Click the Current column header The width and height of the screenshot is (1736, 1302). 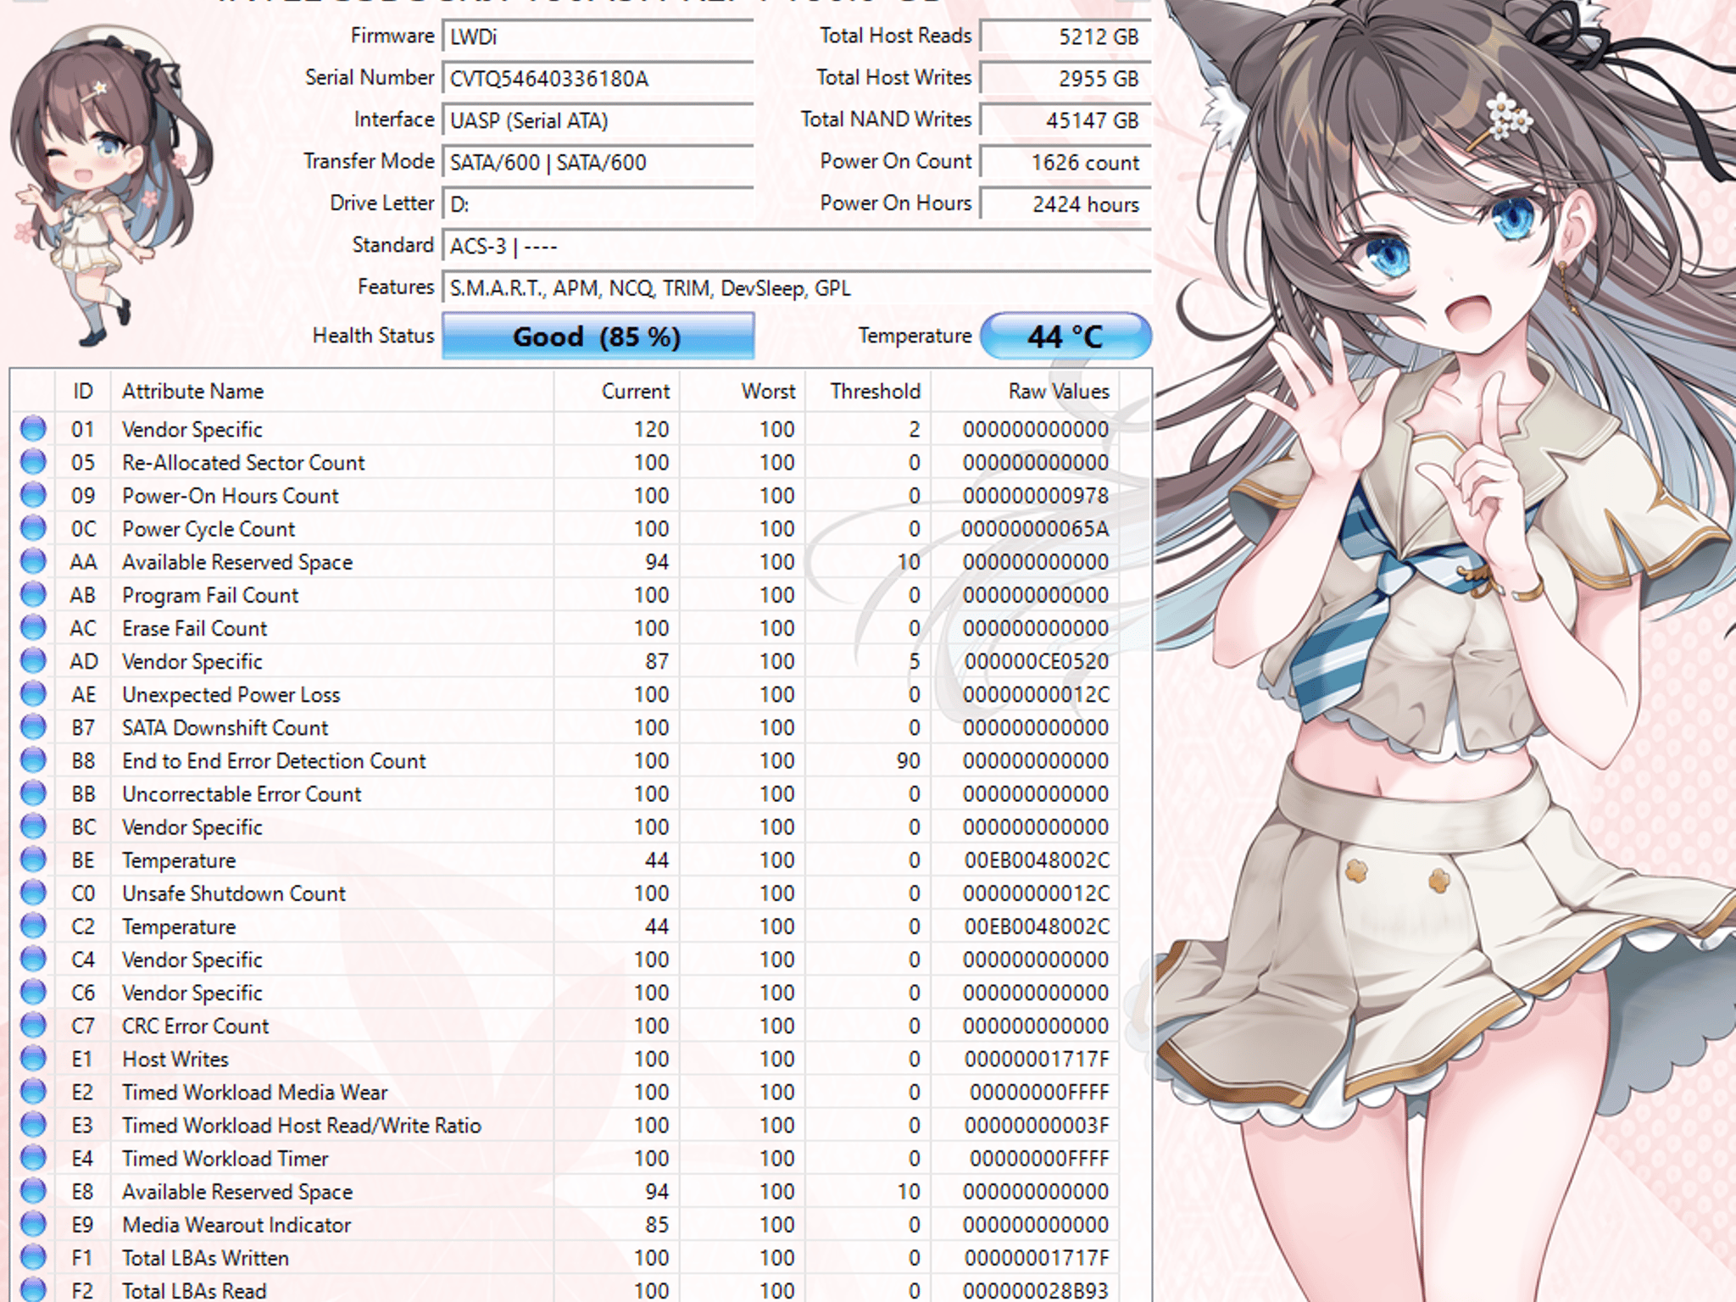[616, 391]
